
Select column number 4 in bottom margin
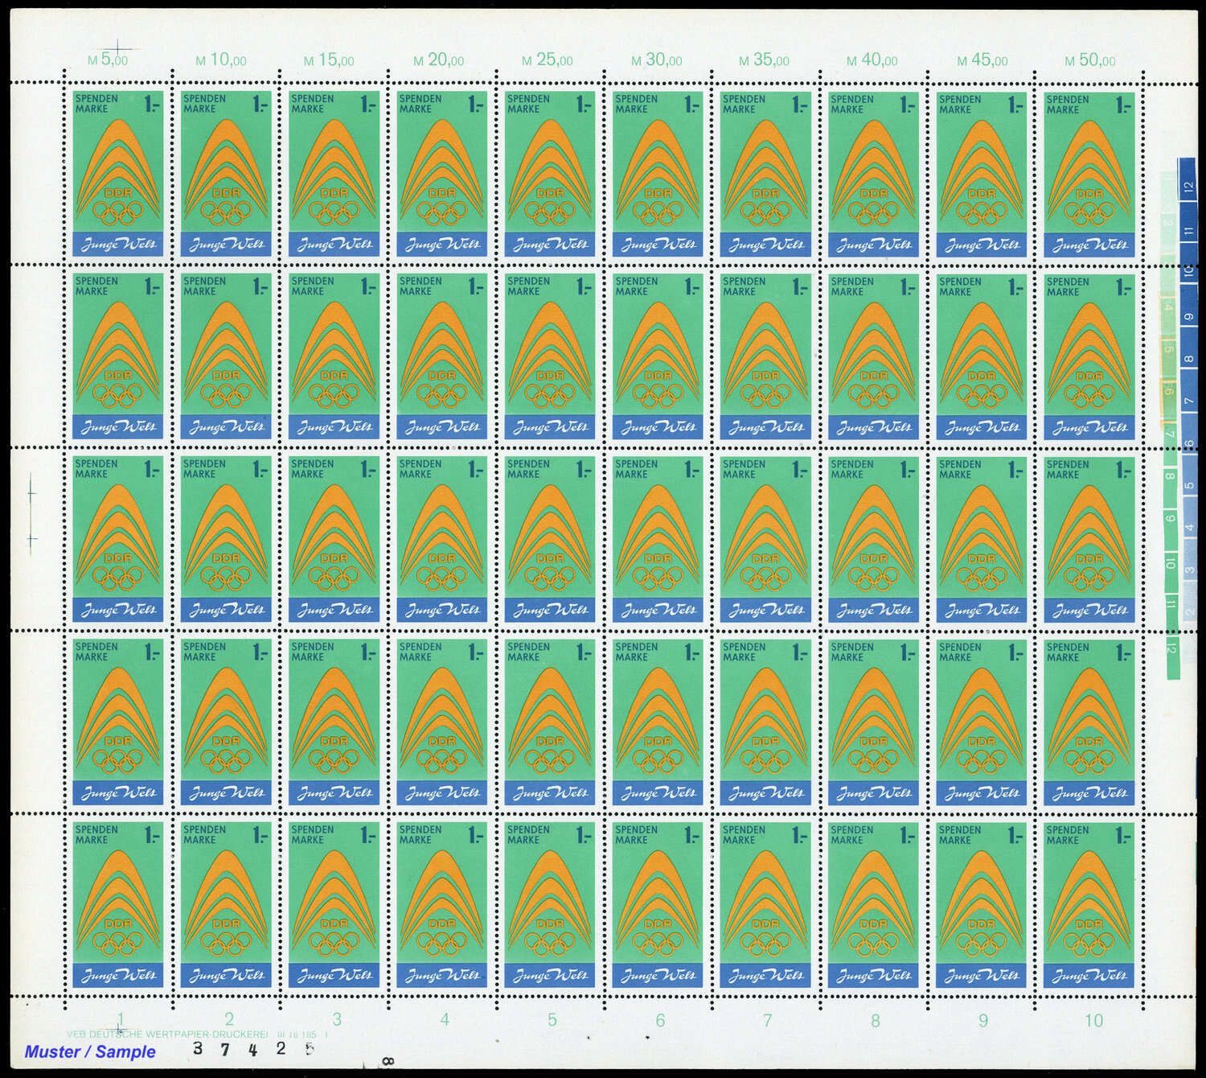click(445, 1019)
